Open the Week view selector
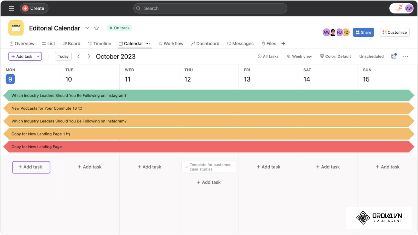Screen dimensions: 418x235 tap(299, 56)
